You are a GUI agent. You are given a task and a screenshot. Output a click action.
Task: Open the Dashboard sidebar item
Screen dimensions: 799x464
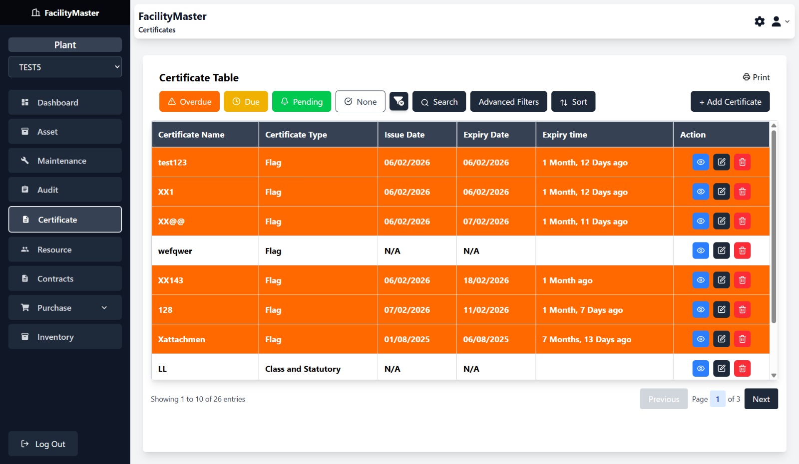tap(65, 103)
